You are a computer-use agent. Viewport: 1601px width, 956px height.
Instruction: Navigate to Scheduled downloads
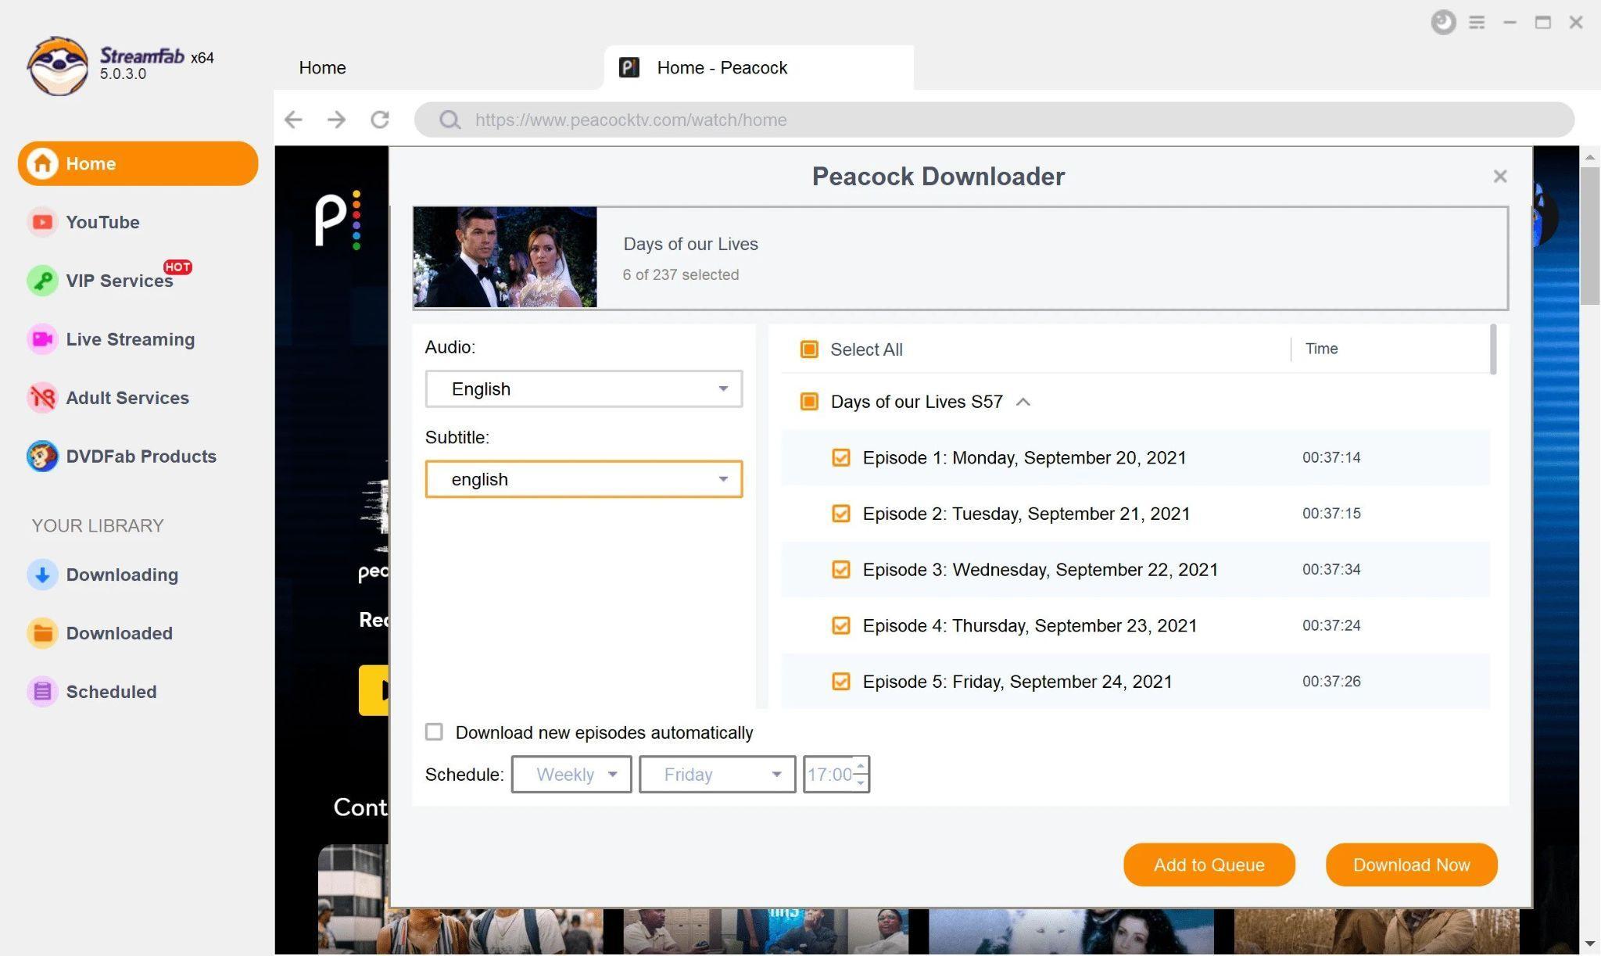[112, 691]
